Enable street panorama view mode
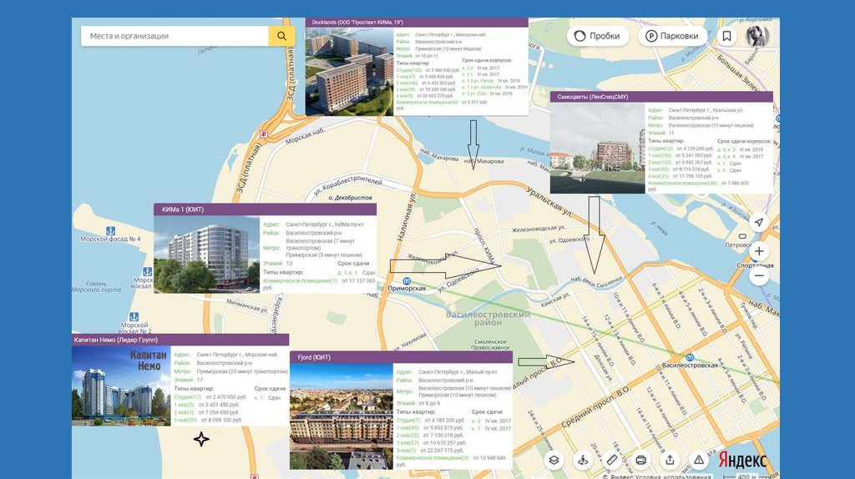This screenshot has width=855, height=479. pyautogui.click(x=583, y=460)
